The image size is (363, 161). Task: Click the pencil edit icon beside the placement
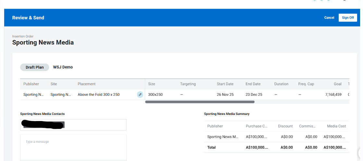coord(140,94)
